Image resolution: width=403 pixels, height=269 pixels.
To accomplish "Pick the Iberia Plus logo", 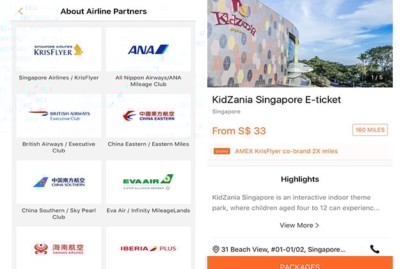I will tap(148, 248).
